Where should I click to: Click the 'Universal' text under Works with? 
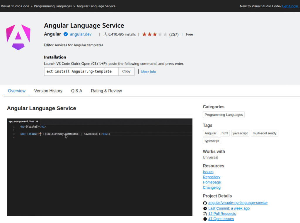tap(210, 157)
